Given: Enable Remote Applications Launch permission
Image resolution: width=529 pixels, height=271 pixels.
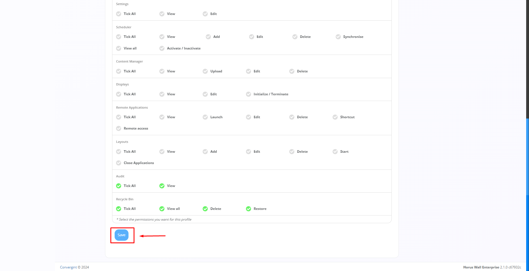Looking at the screenshot, I should [205, 117].
